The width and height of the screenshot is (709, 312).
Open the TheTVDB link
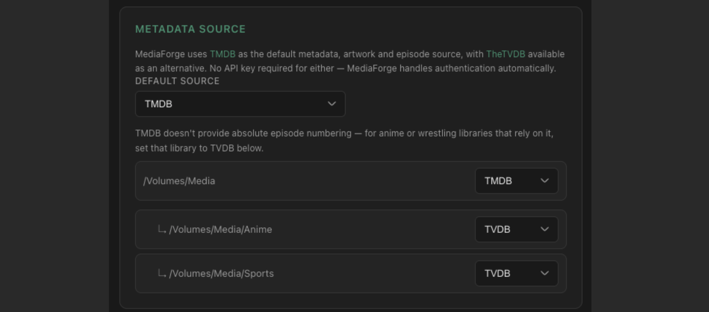tap(505, 54)
